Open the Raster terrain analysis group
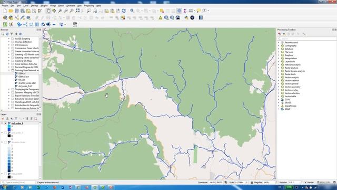 pyautogui.click(x=295, y=71)
